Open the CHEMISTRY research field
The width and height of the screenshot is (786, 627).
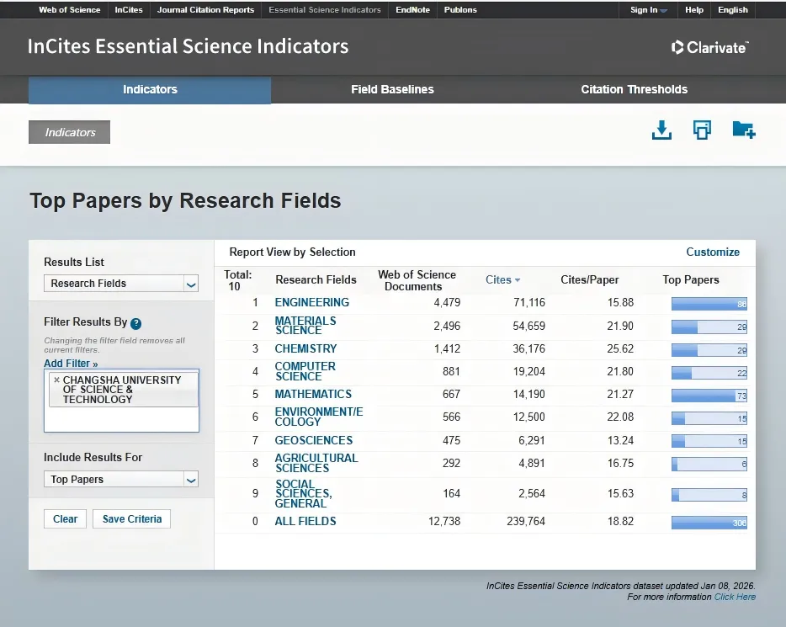(305, 348)
